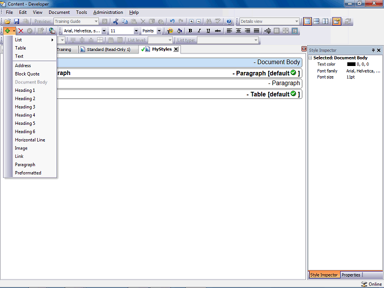The width and height of the screenshot is (384, 288).
Task: Open the Edit menu
Action: coord(23,12)
